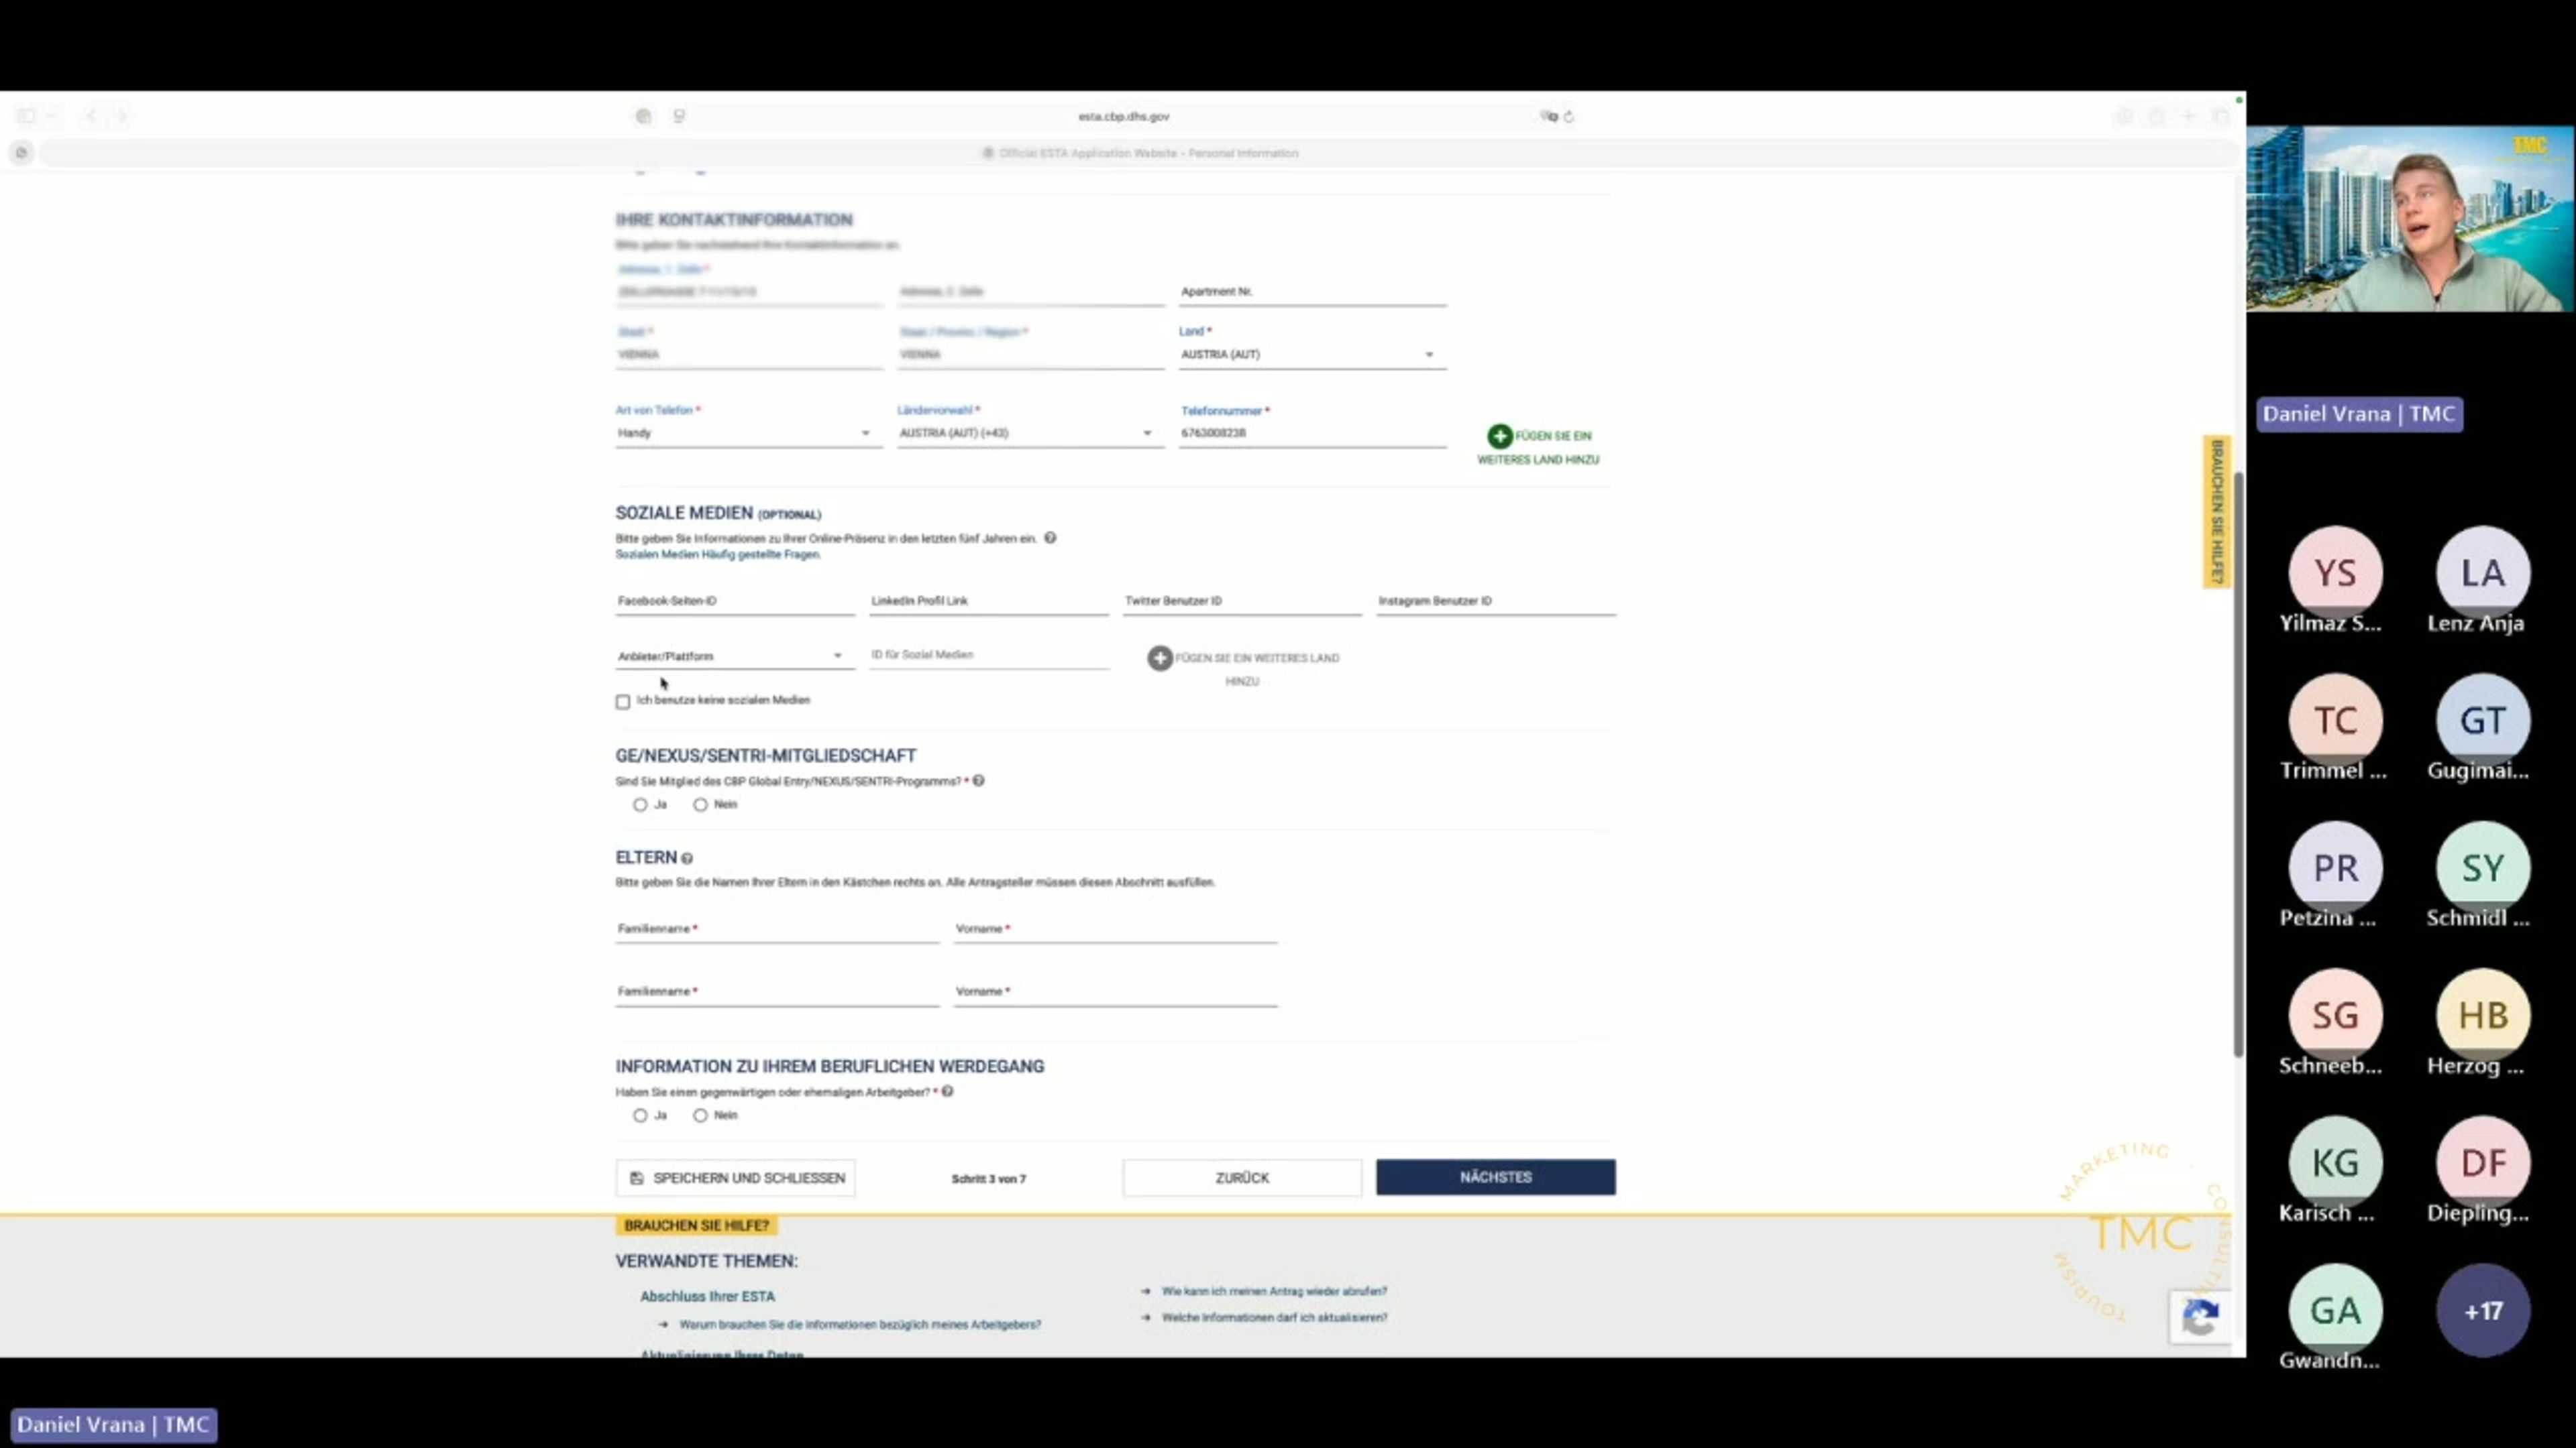Select 'Ja' for Global Entry membership

tap(640, 804)
